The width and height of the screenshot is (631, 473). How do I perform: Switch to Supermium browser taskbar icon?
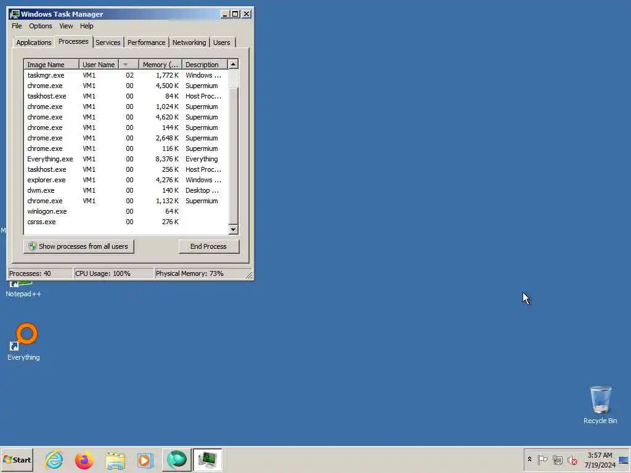pos(176,459)
